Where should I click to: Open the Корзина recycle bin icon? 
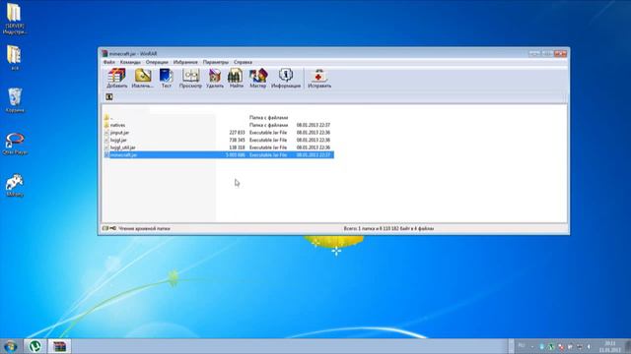[x=15, y=100]
